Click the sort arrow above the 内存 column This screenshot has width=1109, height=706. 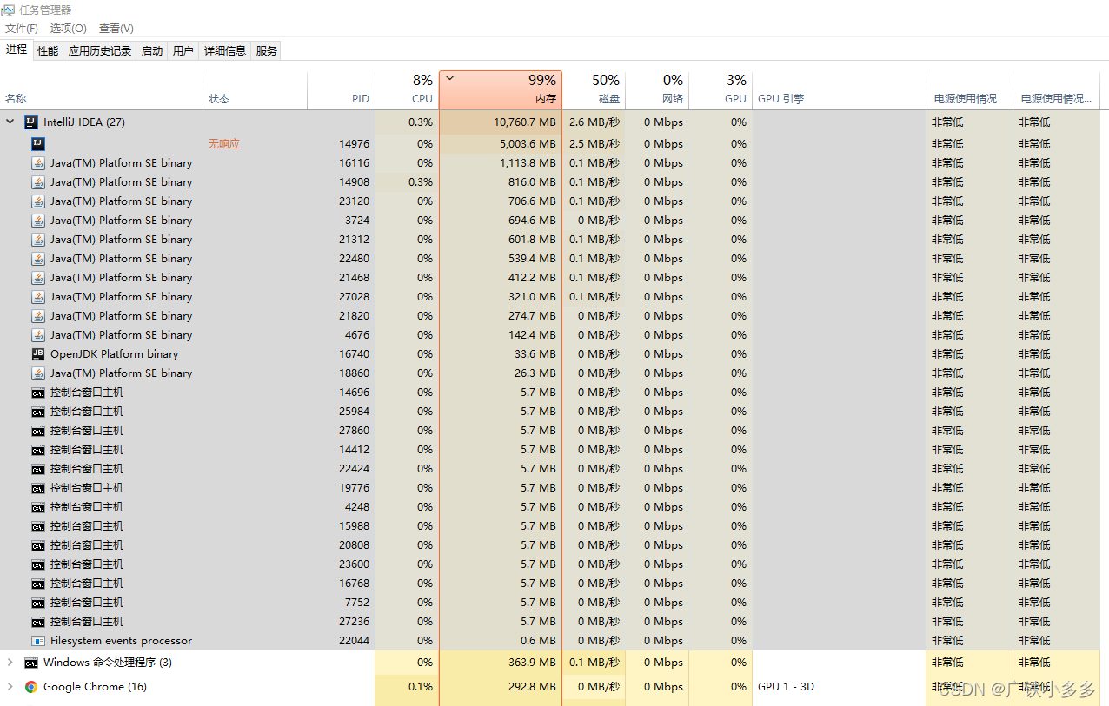click(450, 78)
